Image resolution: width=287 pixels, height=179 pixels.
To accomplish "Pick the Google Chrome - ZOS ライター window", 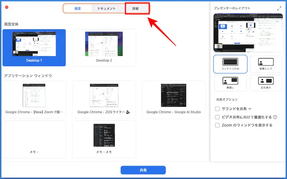I will tap(104, 99).
